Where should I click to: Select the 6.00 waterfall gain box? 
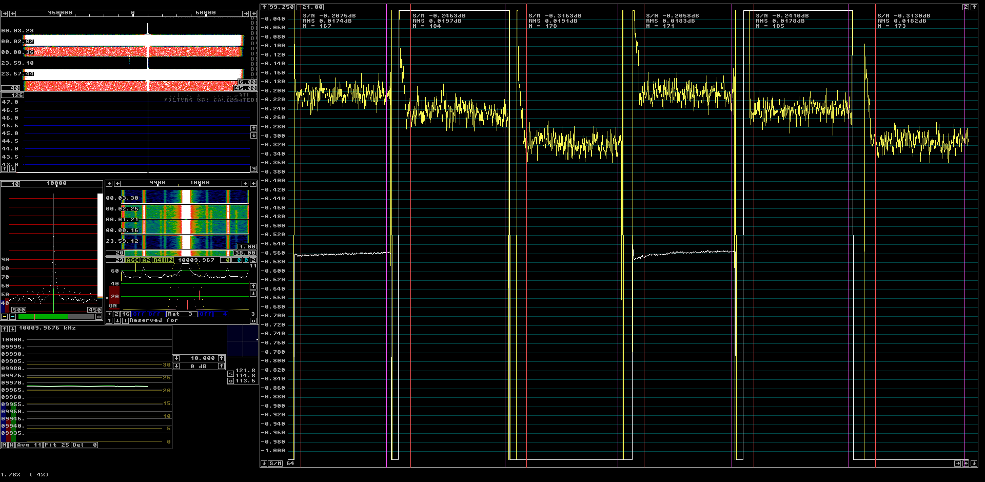(x=247, y=82)
